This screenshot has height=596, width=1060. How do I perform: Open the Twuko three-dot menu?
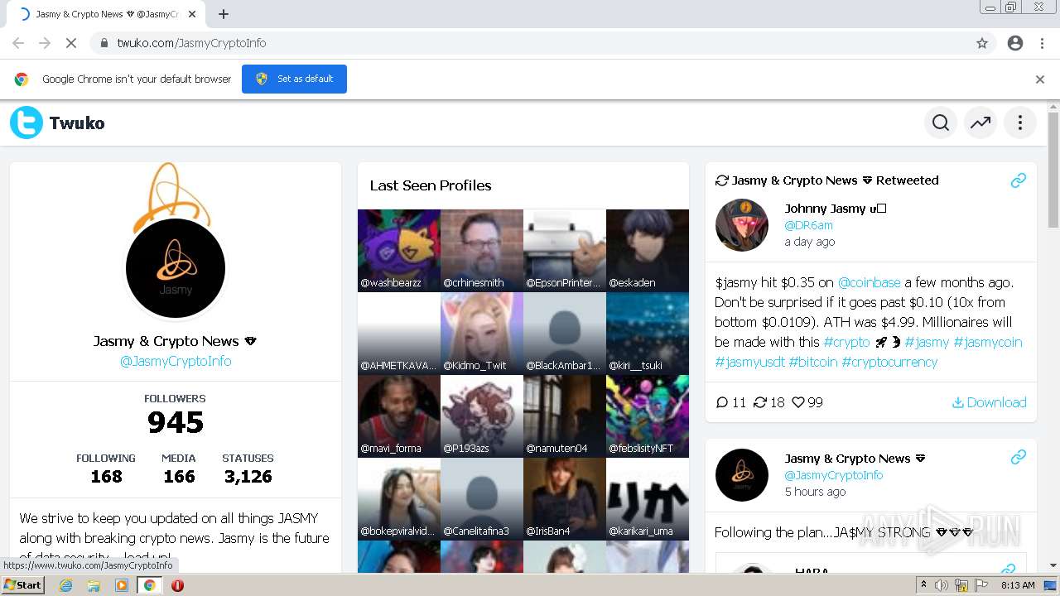pos(1020,123)
